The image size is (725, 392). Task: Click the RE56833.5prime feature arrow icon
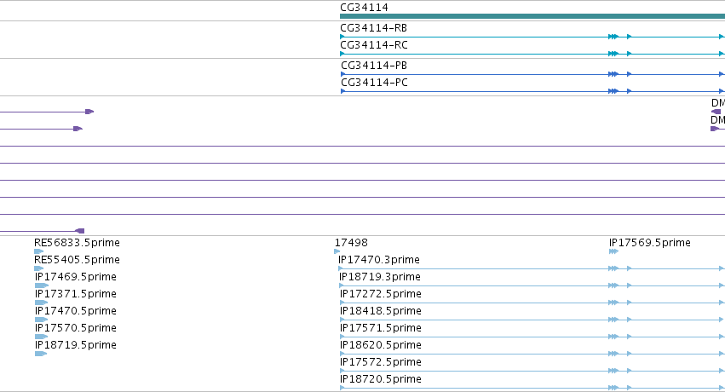click(39, 251)
